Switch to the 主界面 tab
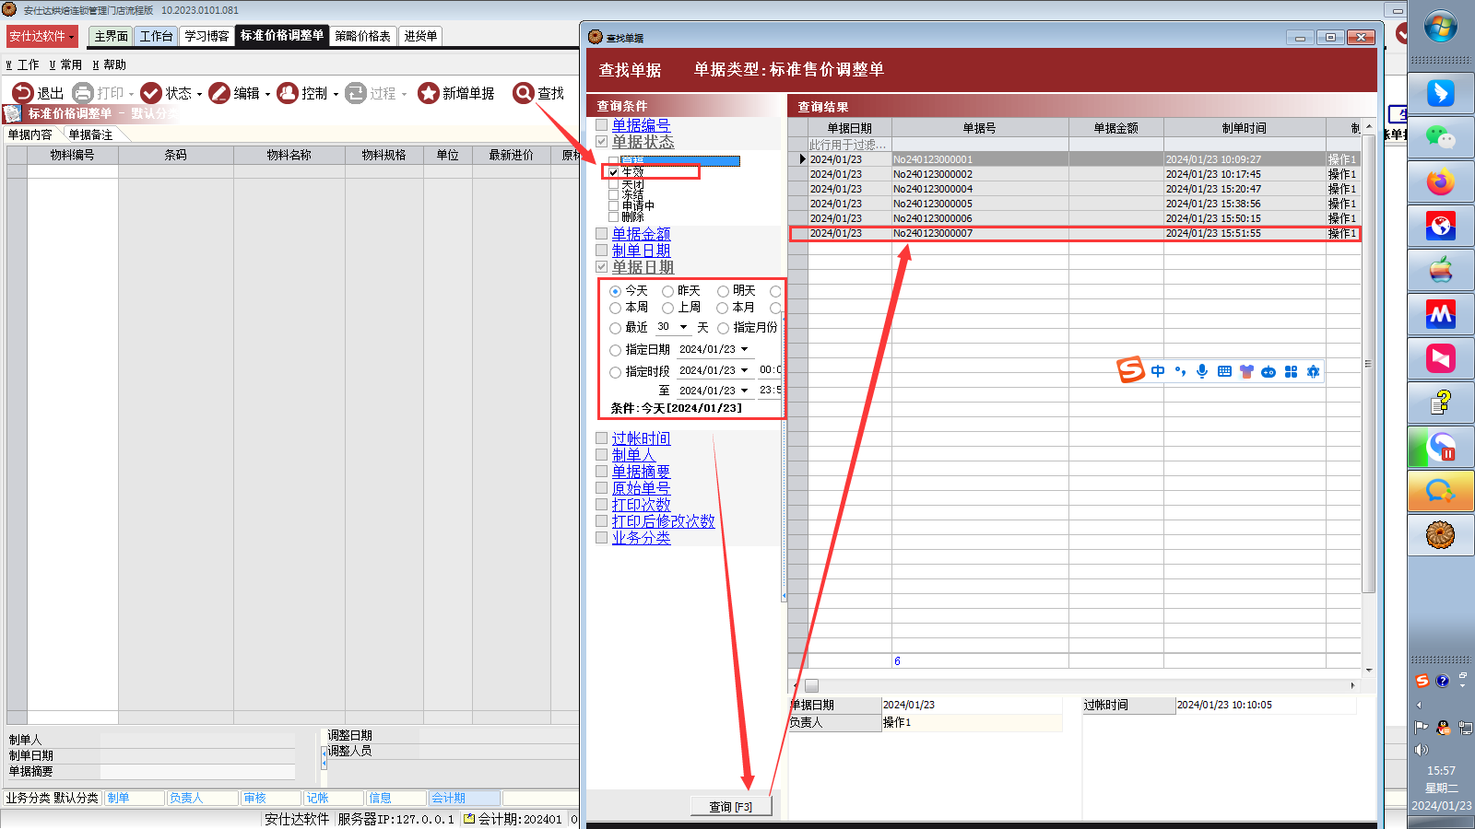The height and width of the screenshot is (829, 1475). [111, 36]
